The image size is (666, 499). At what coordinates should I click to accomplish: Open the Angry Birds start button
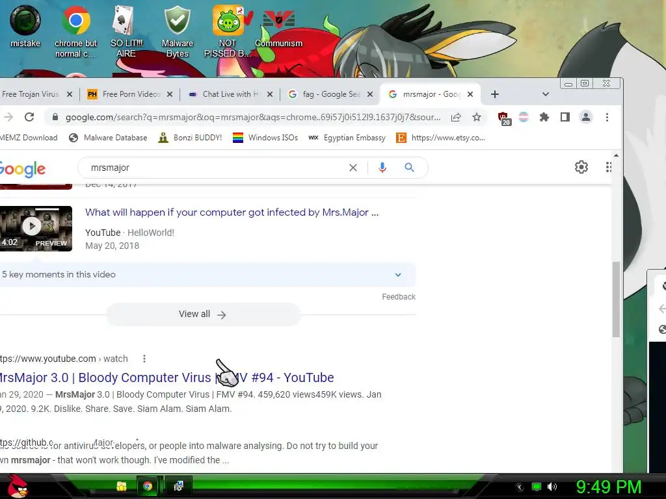pos(18,486)
